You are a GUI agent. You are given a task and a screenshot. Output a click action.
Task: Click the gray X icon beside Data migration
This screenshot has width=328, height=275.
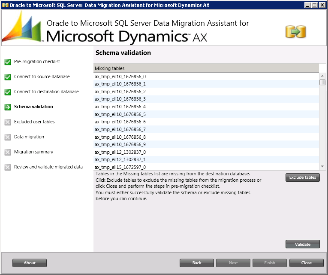[8, 137]
